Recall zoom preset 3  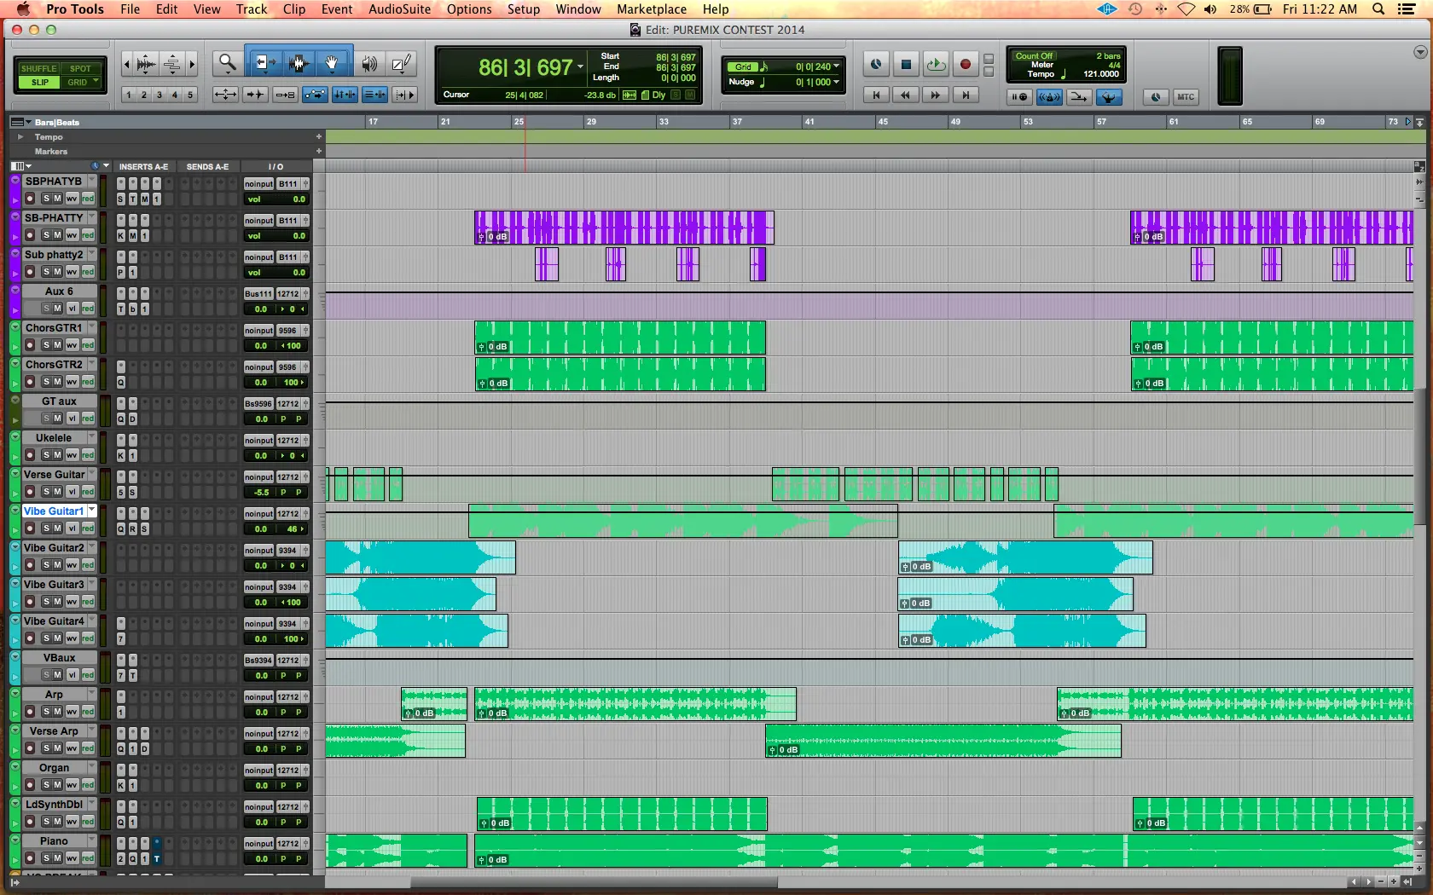[x=159, y=95]
